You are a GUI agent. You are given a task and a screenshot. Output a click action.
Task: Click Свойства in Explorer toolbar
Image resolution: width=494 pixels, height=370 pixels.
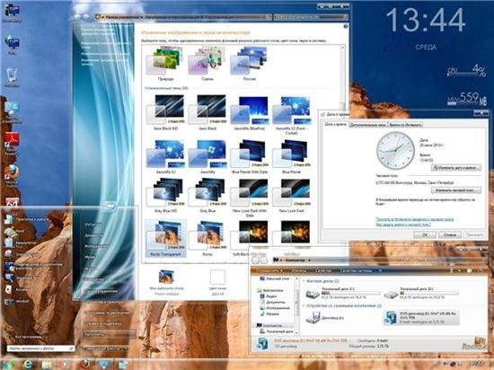tap(323, 271)
